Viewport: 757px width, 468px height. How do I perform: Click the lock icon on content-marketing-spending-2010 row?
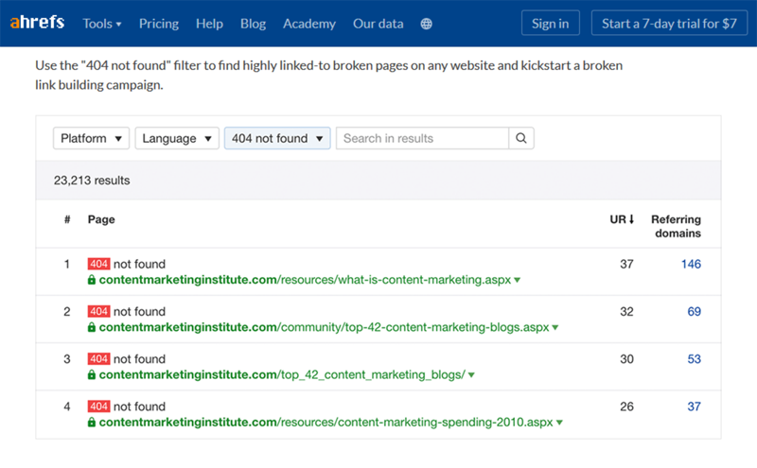click(x=91, y=423)
